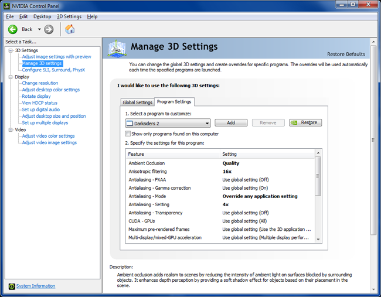Collapse the Video tree node
This screenshot has width=381, height=297.
click(x=11, y=129)
